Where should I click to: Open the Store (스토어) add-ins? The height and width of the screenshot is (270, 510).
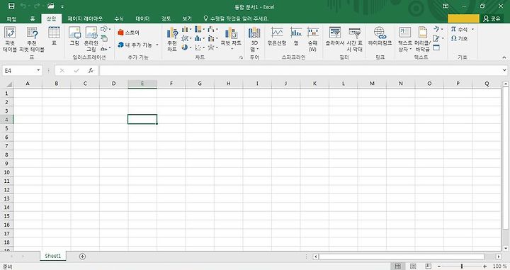129,32
